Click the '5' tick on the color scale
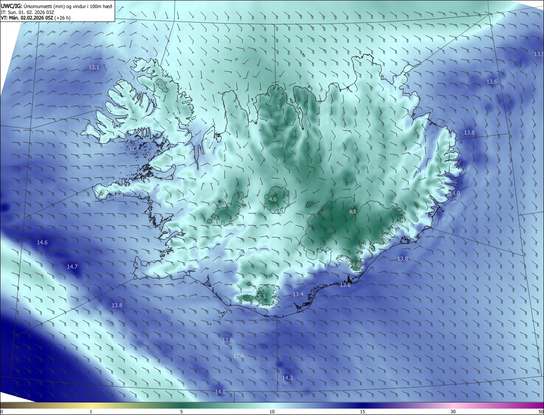 [x=181, y=412]
